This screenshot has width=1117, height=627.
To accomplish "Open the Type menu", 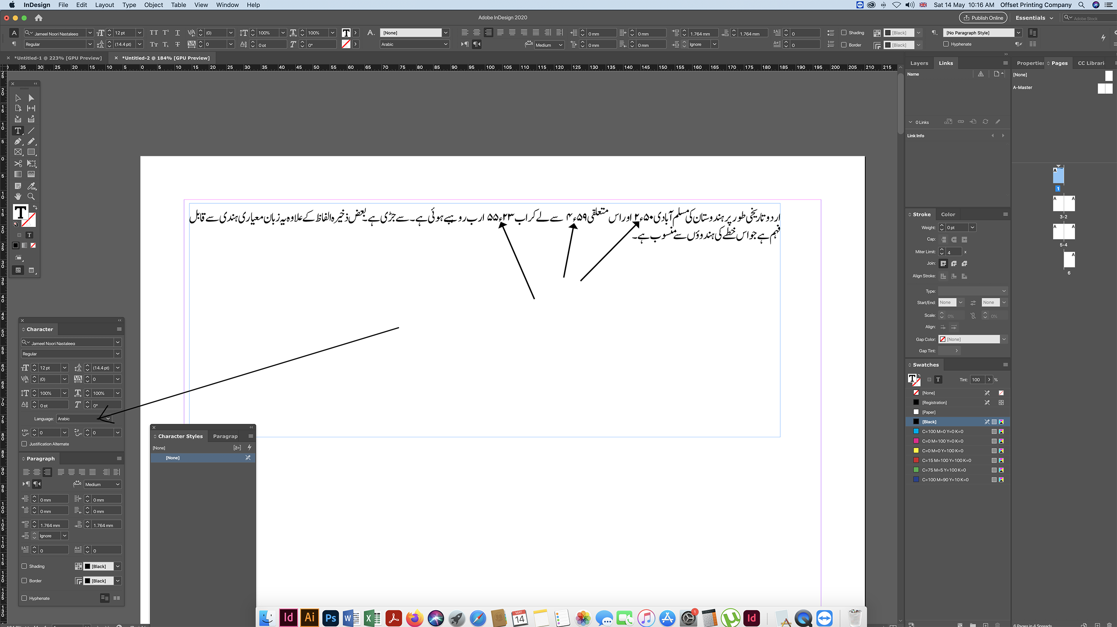I will pos(129,5).
